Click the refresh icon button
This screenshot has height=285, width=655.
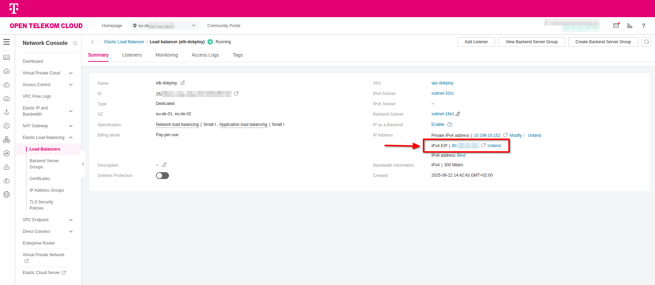click(x=646, y=42)
